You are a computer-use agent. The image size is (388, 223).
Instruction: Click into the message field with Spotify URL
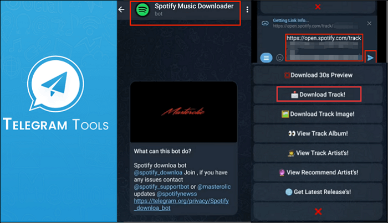point(324,47)
